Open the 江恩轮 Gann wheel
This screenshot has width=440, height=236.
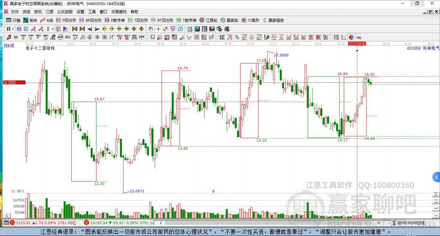click(x=208, y=20)
